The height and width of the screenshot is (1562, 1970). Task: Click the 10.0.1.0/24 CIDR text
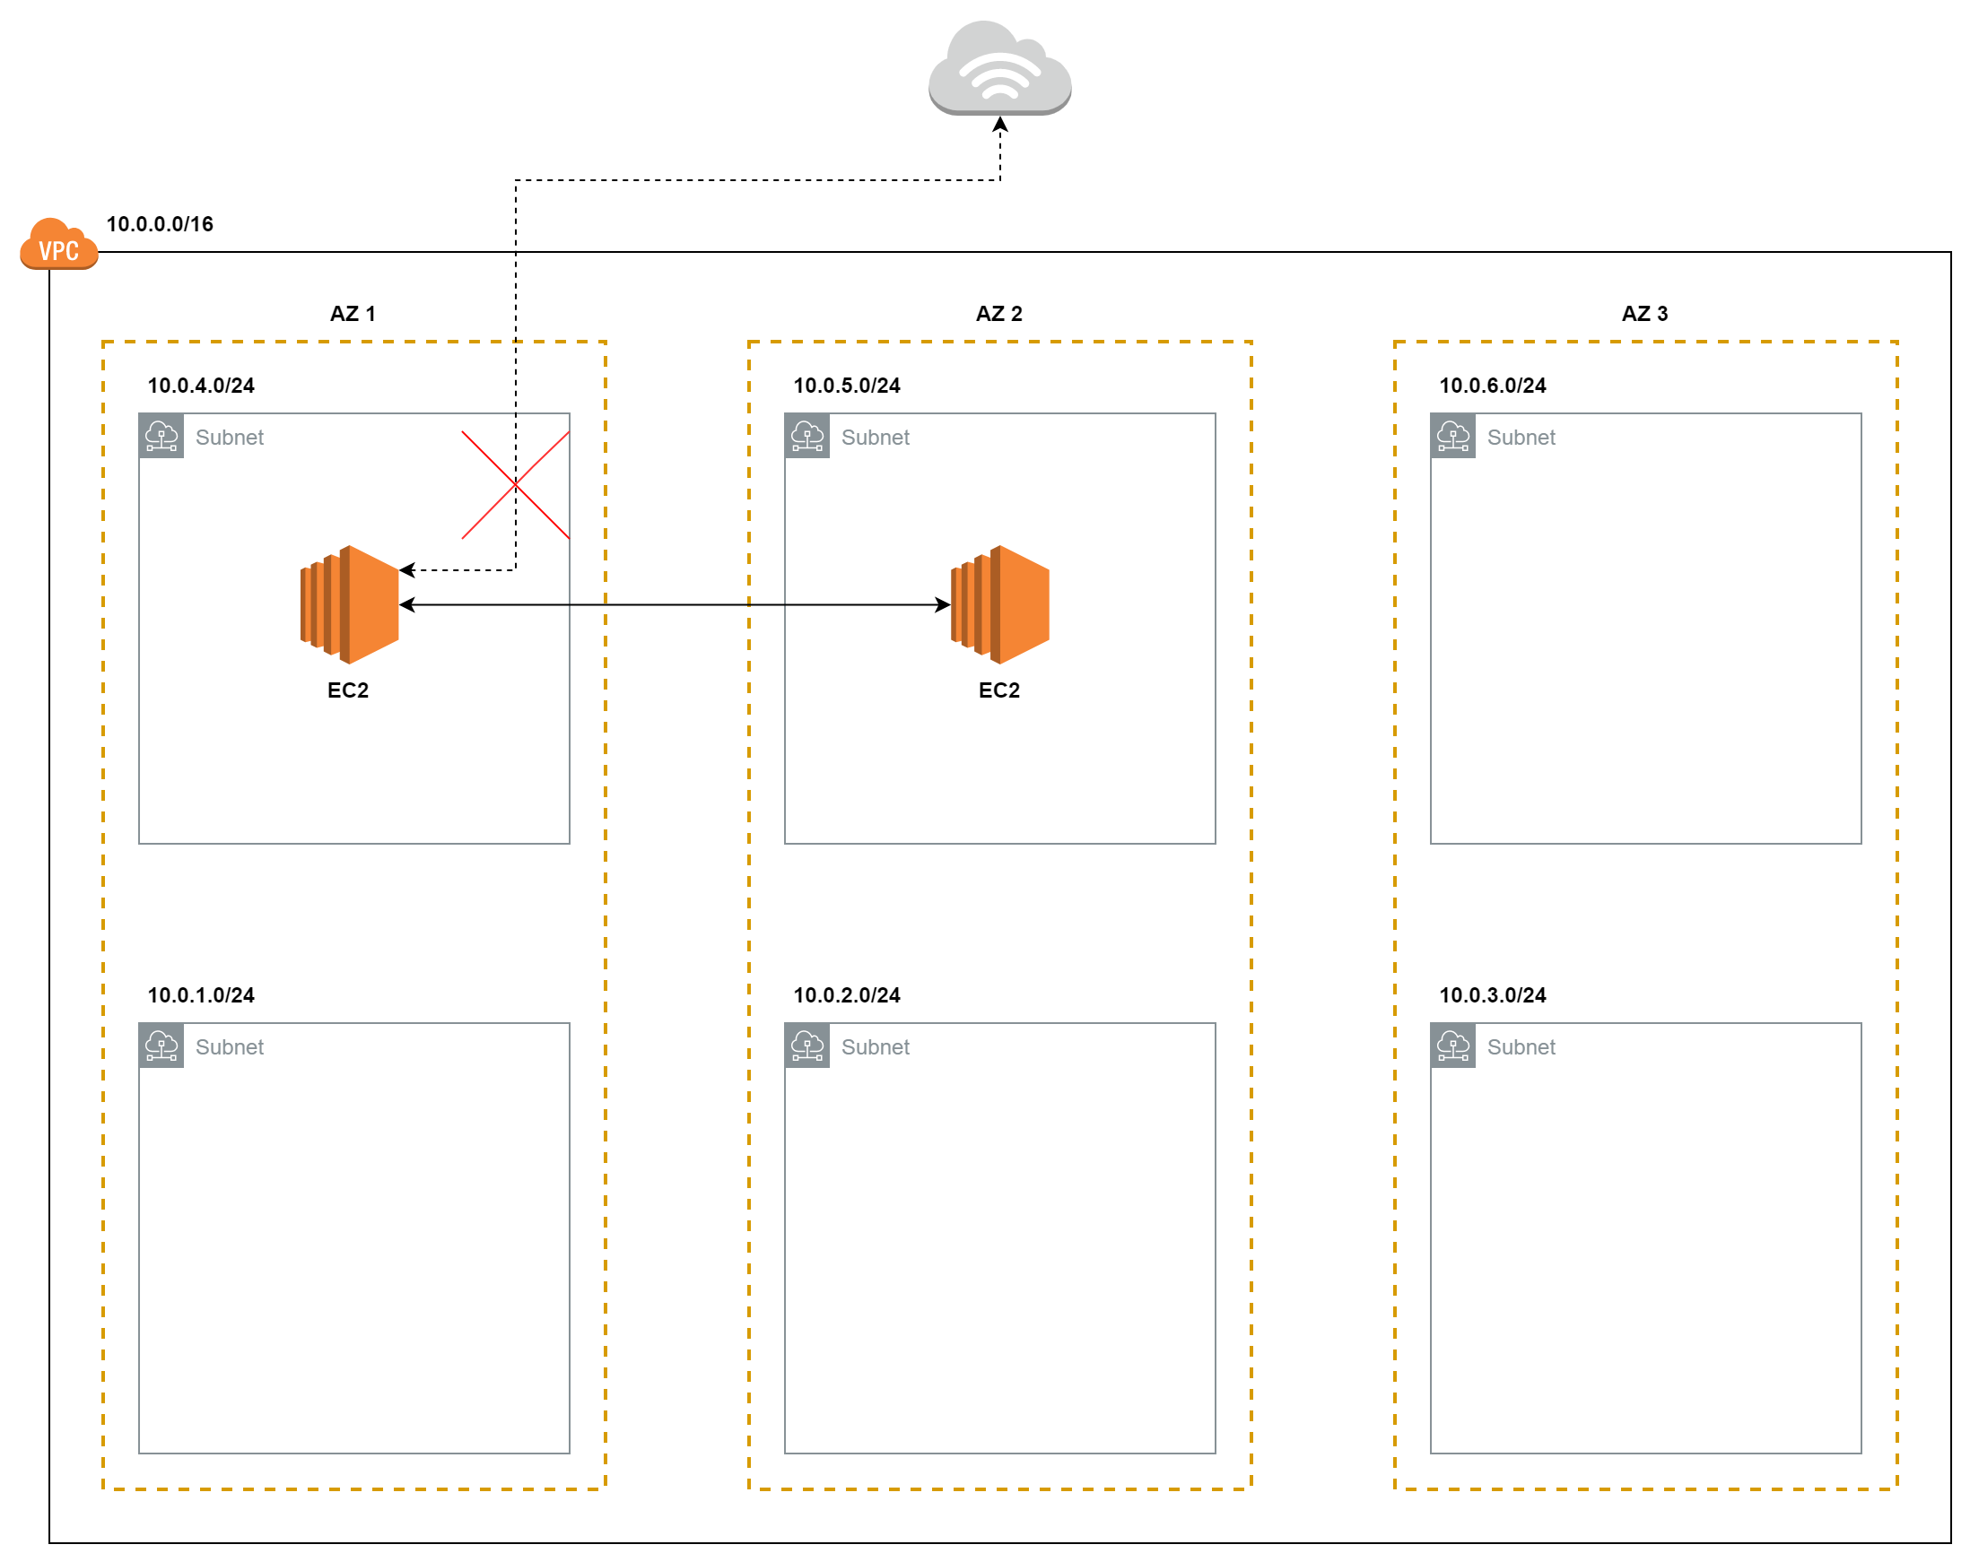point(201,994)
